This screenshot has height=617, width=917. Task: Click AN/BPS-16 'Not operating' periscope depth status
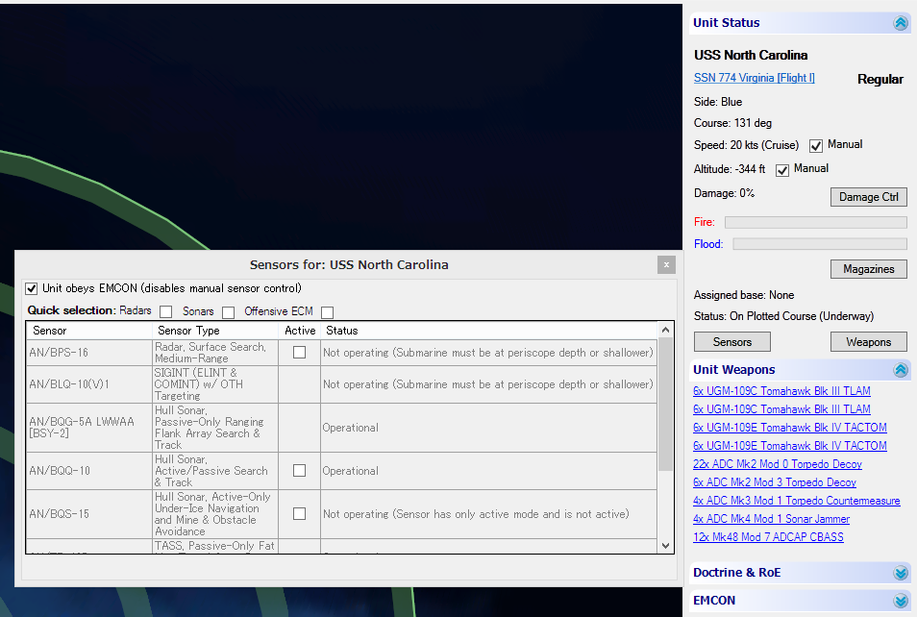[488, 353]
